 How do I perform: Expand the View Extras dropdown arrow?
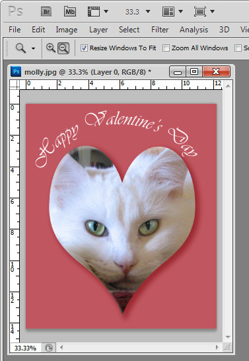point(106,11)
